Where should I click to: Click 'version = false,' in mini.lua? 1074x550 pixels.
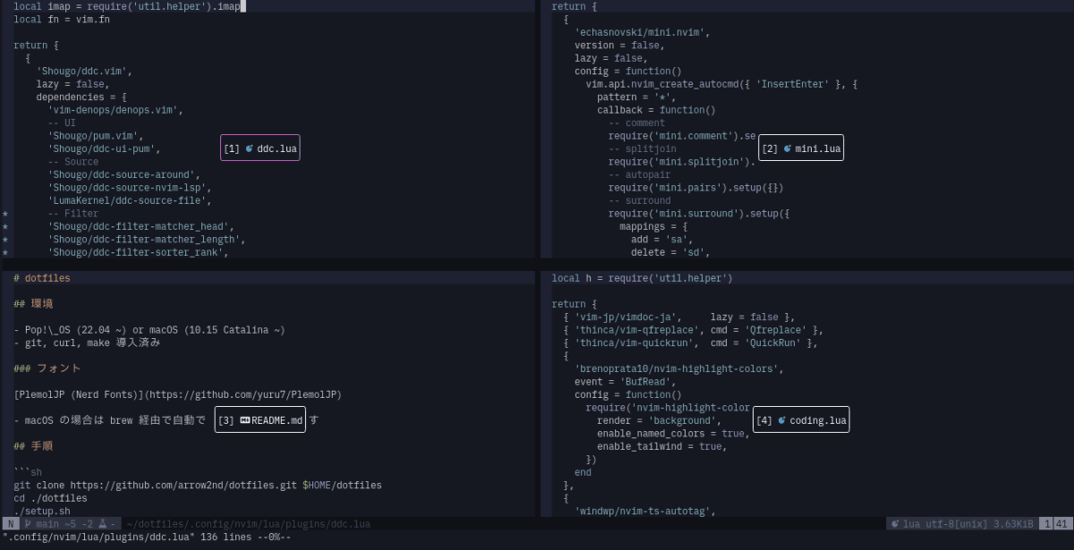tap(619, 46)
